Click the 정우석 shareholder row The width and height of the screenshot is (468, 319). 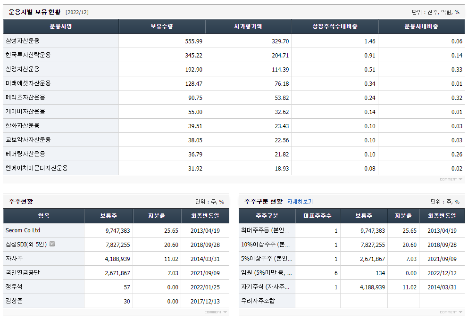pos(117,287)
